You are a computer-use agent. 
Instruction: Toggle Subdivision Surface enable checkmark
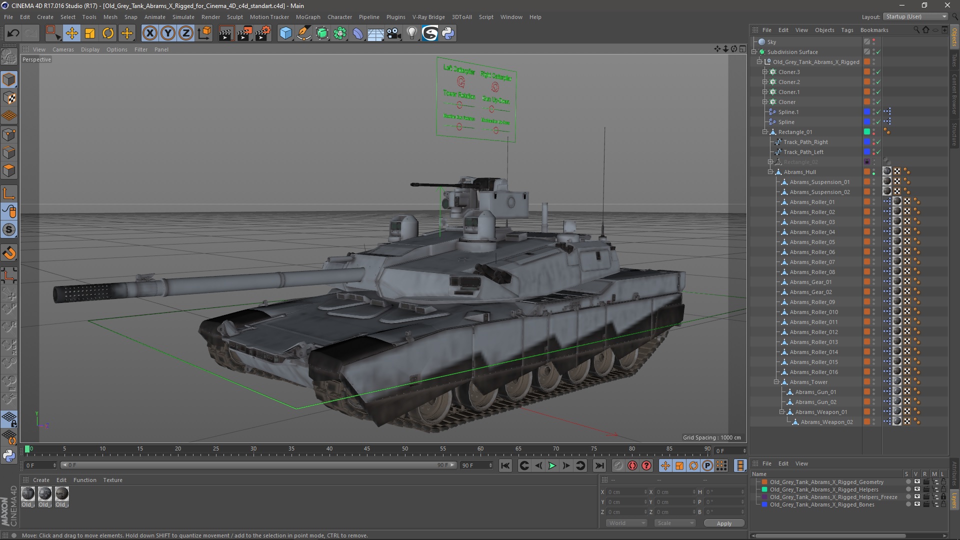(x=878, y=52)
